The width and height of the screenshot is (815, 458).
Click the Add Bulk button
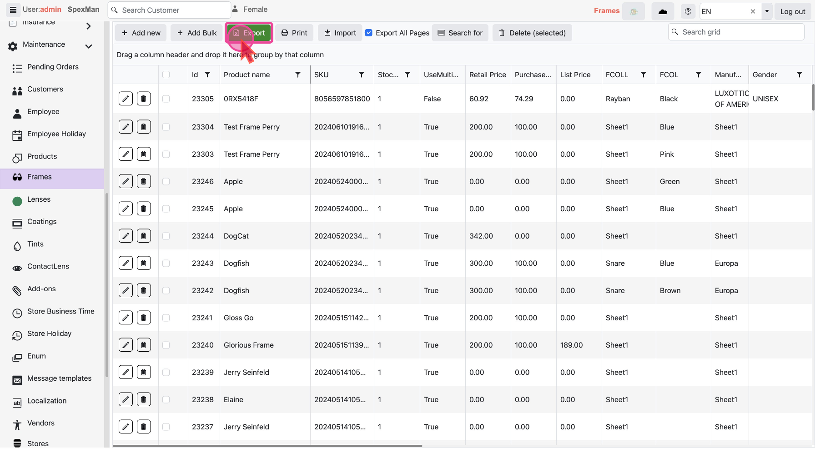pyautogui.click(x=196, y=33)
